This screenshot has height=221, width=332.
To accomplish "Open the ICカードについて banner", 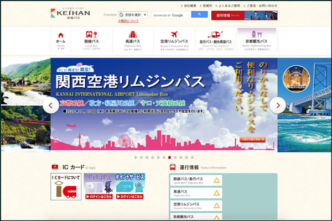I will click(66, 186).
